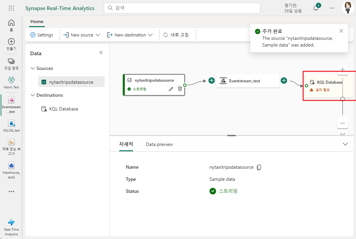Click the fit-to-view canvas button
This screenshot has height=239, width=356.
[343, 134]
